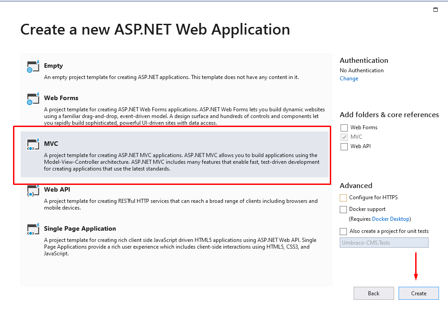Click the Create button

pos(419,293)
